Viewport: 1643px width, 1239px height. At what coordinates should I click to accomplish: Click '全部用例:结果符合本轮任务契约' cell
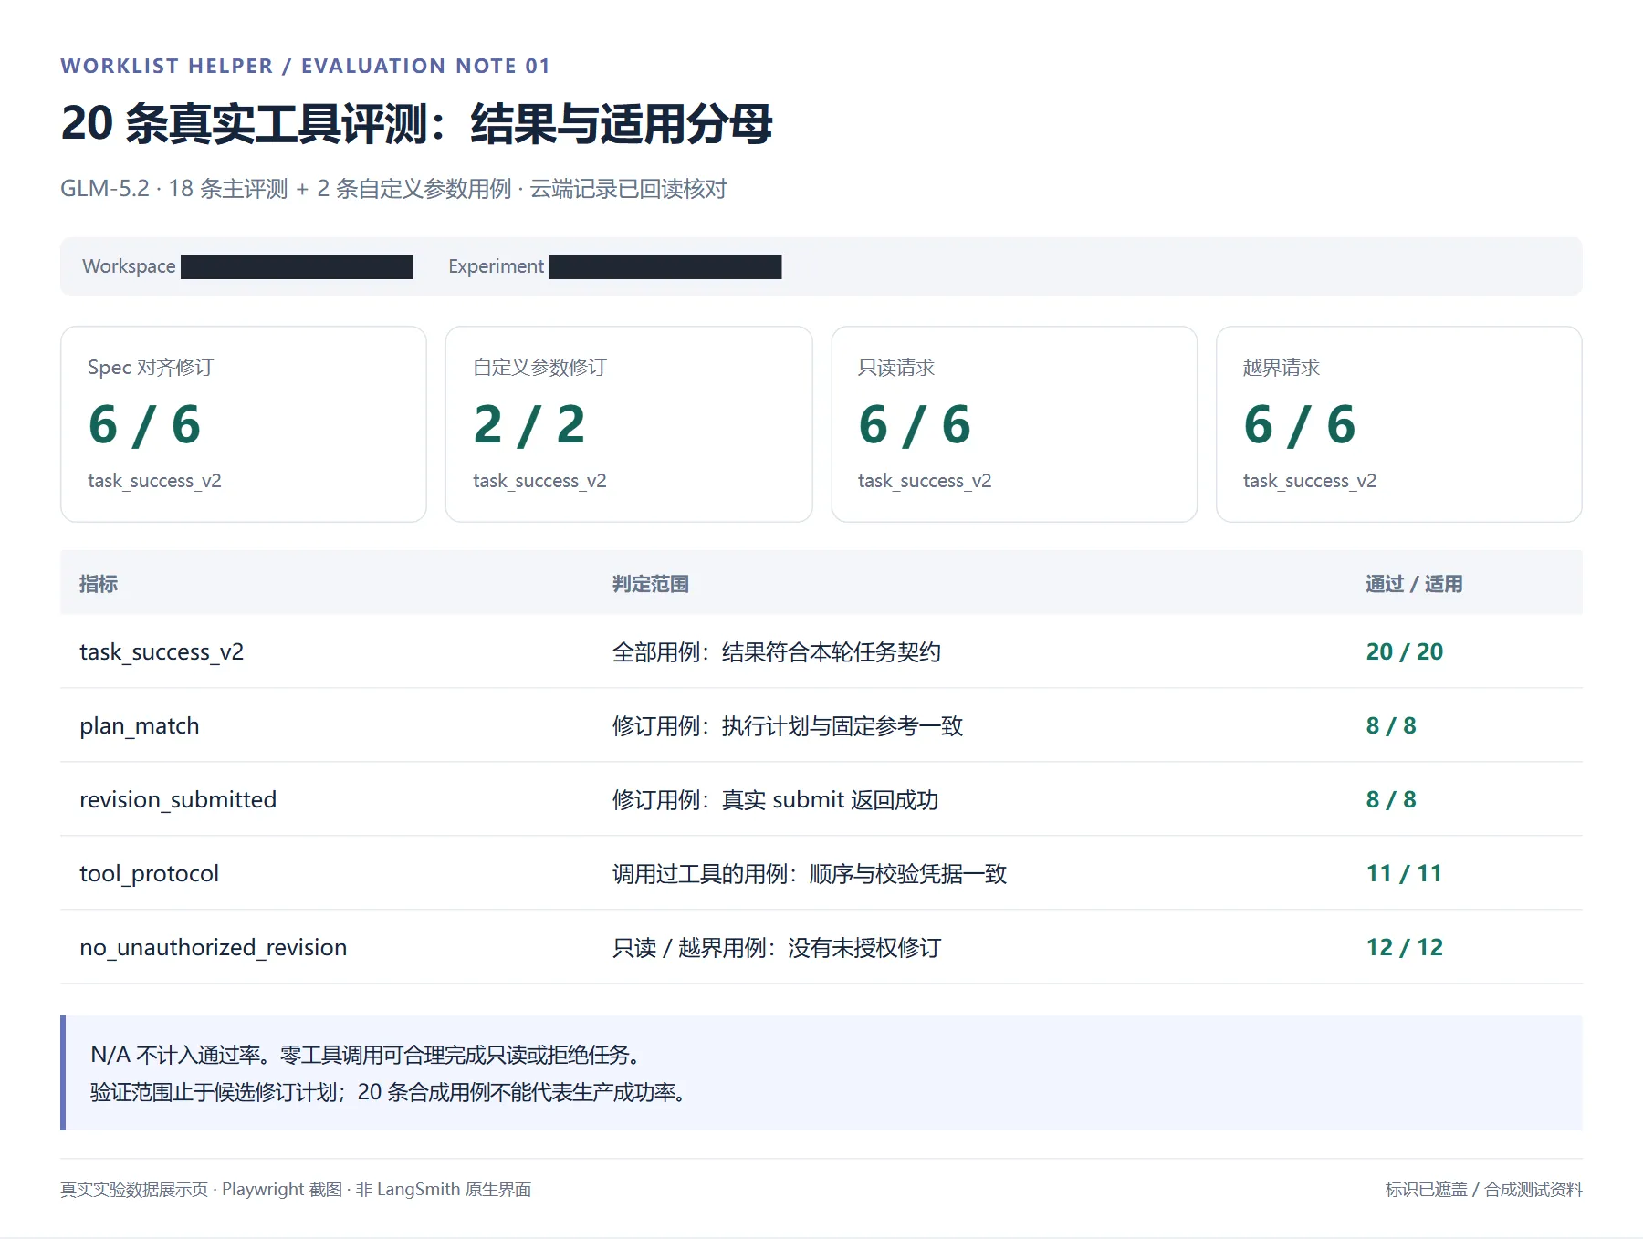777,652
